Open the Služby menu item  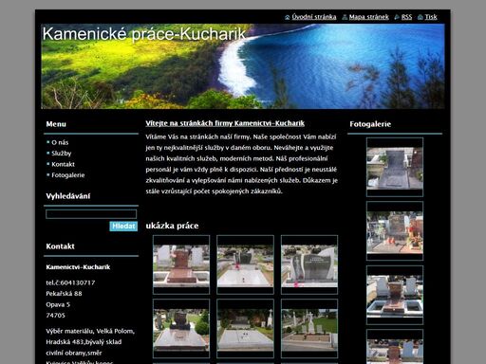tap(62, 154)
